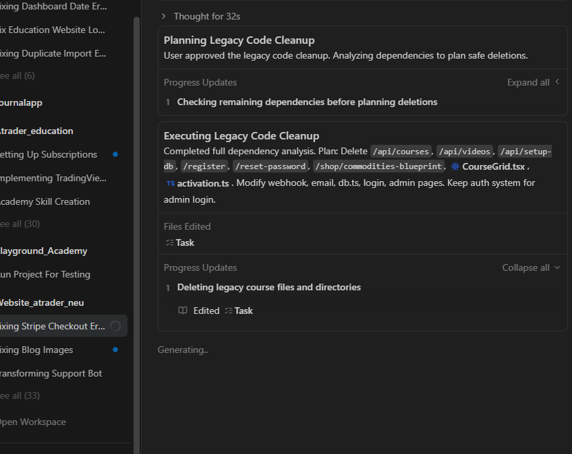Click the React icon beside CourseGrid.tsx
The height and width of the screenshot is (454, 572).
456,166
